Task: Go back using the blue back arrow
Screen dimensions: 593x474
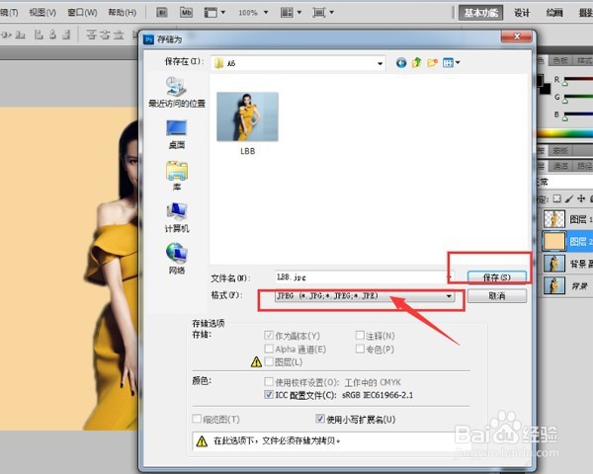Action: point(401,63)
